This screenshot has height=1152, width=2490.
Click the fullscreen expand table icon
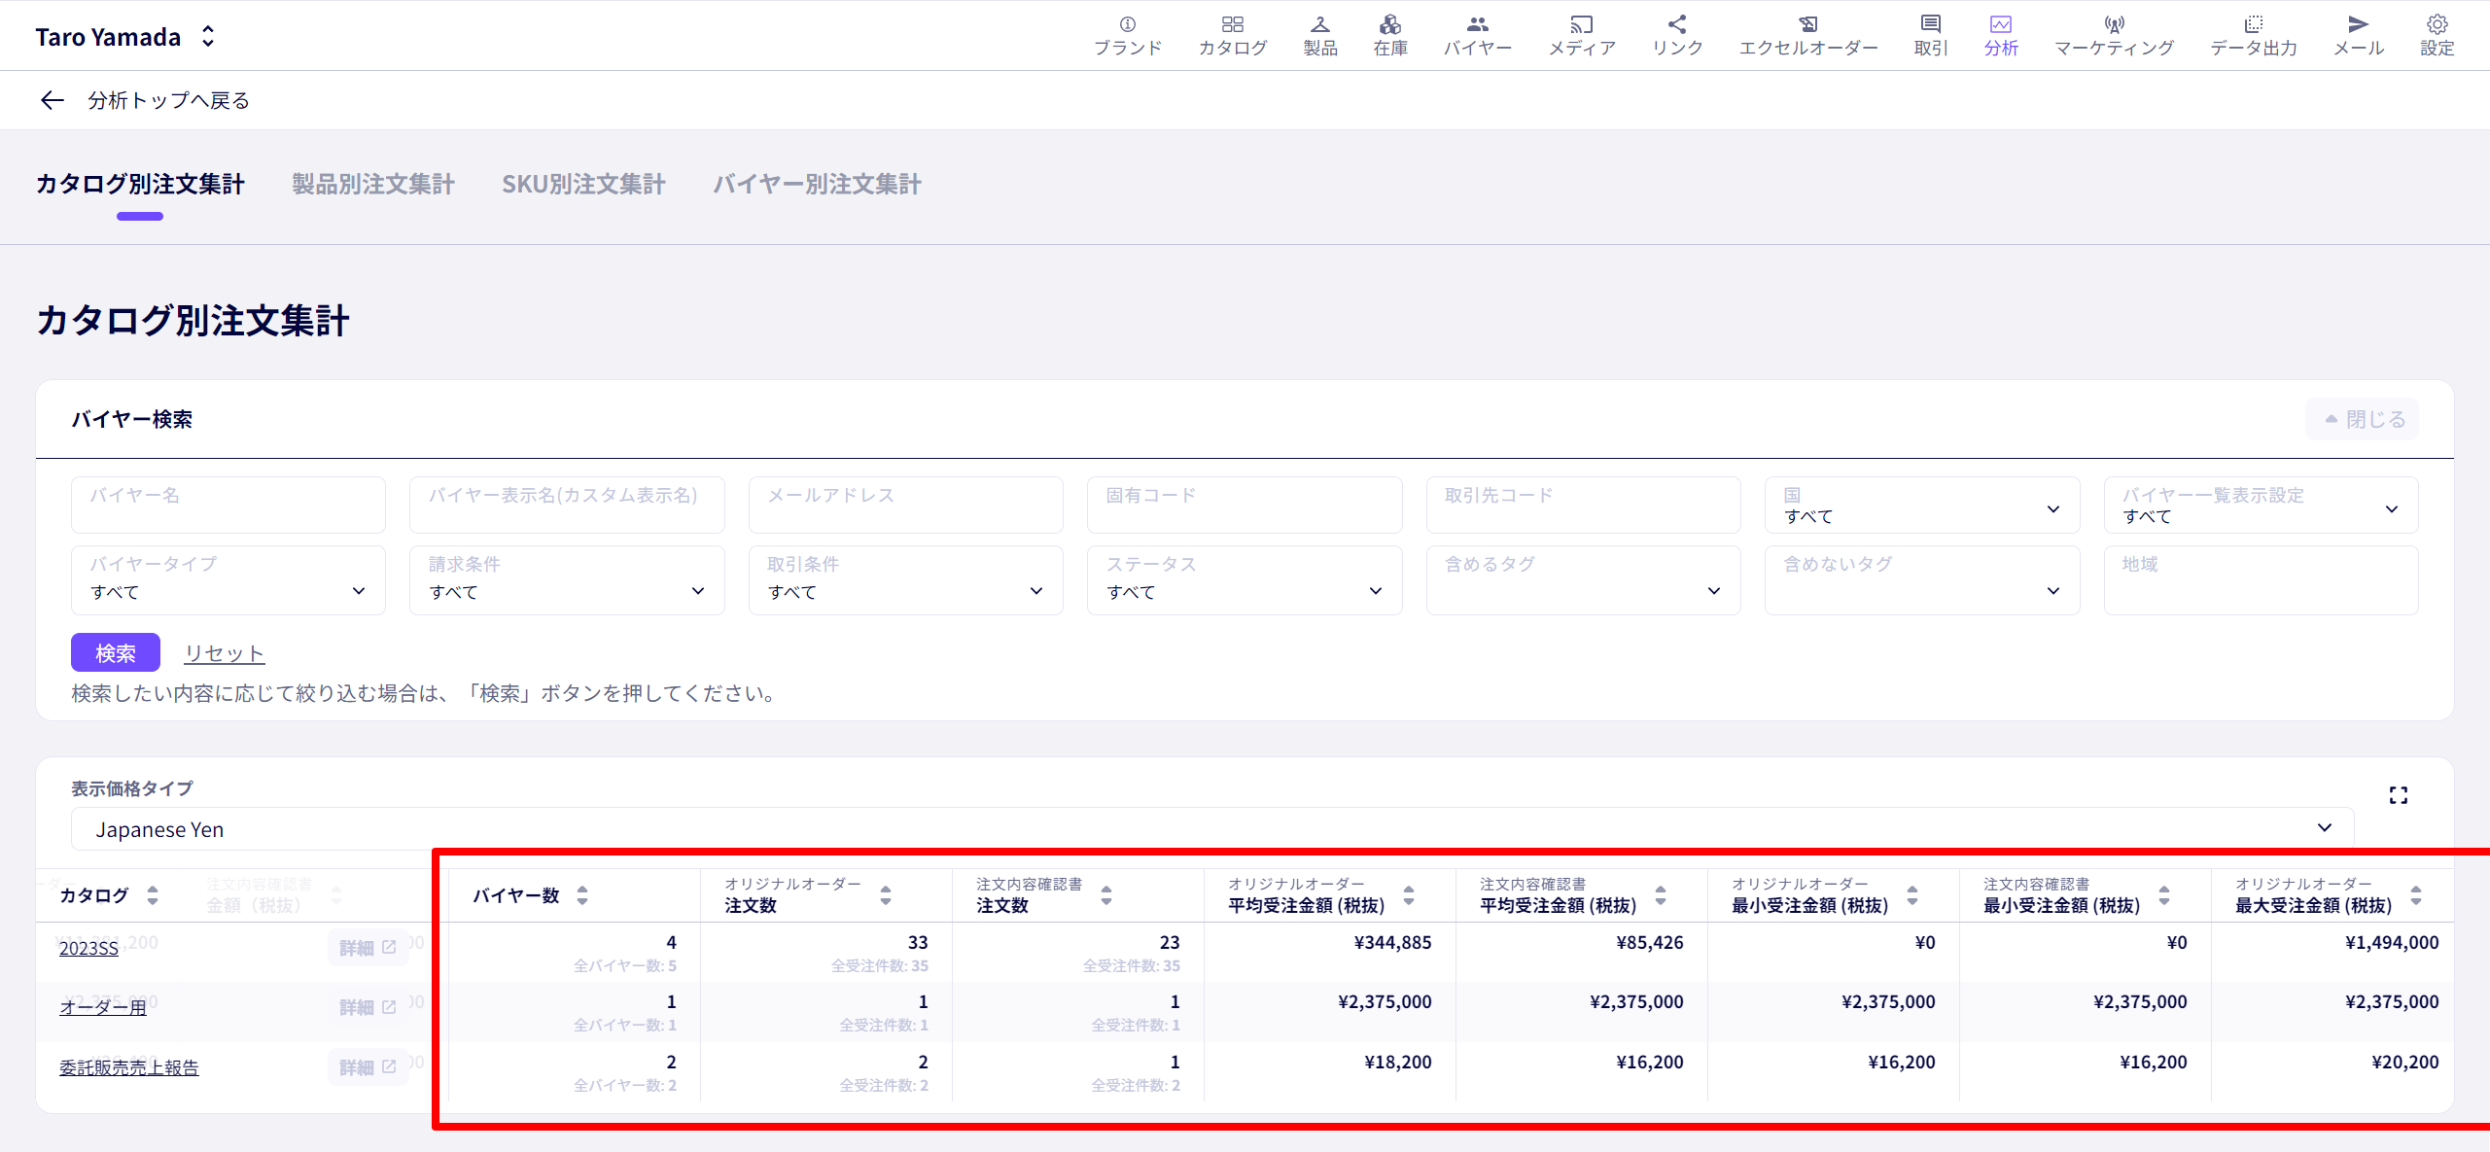click(2398, 795)
